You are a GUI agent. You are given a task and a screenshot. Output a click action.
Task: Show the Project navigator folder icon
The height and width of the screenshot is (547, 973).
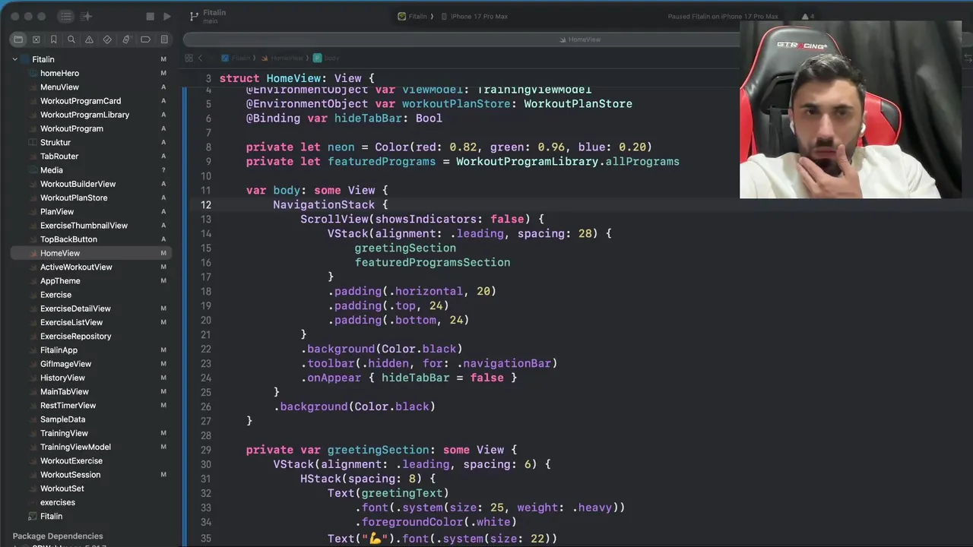18,40
